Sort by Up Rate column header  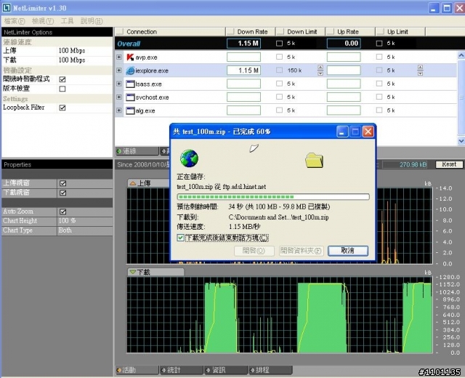(350, 32)
